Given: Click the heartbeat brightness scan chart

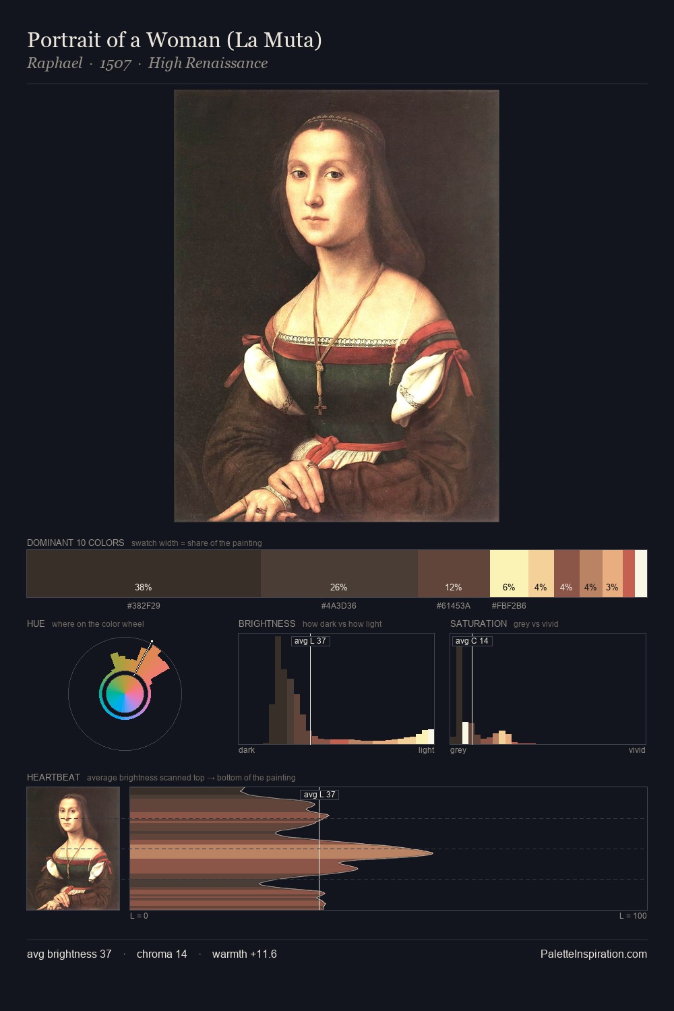Looking at the screenshot, I should tap(388, 849).
